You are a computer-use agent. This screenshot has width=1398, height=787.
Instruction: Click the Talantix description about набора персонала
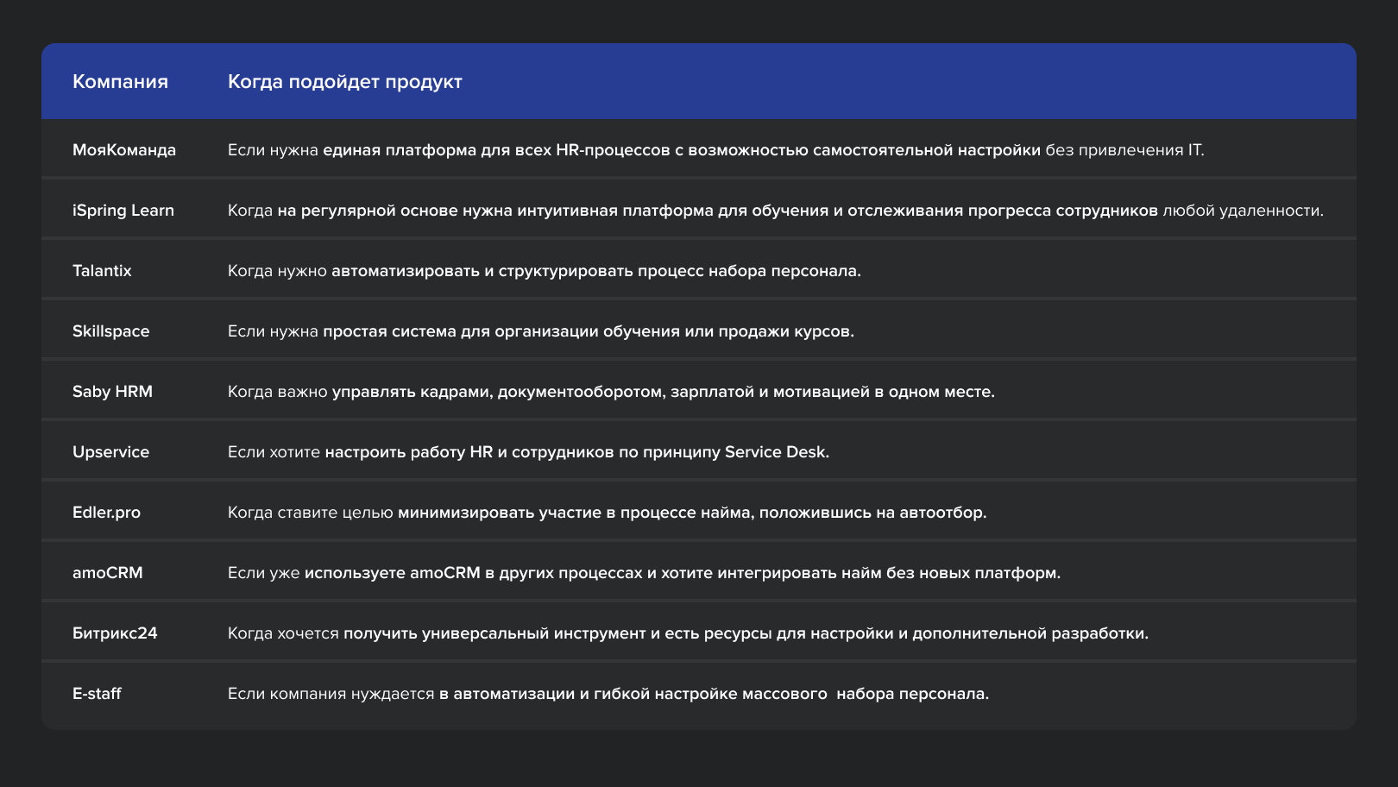click(x=544, y=271)
